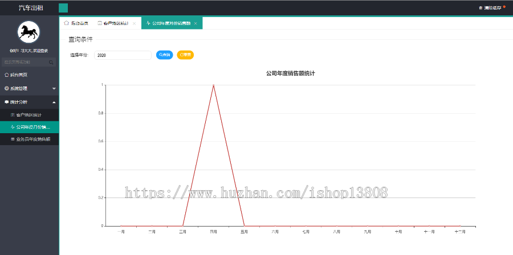
Task: Click the 0.8 y-axis value
Action: pos(102,113)
